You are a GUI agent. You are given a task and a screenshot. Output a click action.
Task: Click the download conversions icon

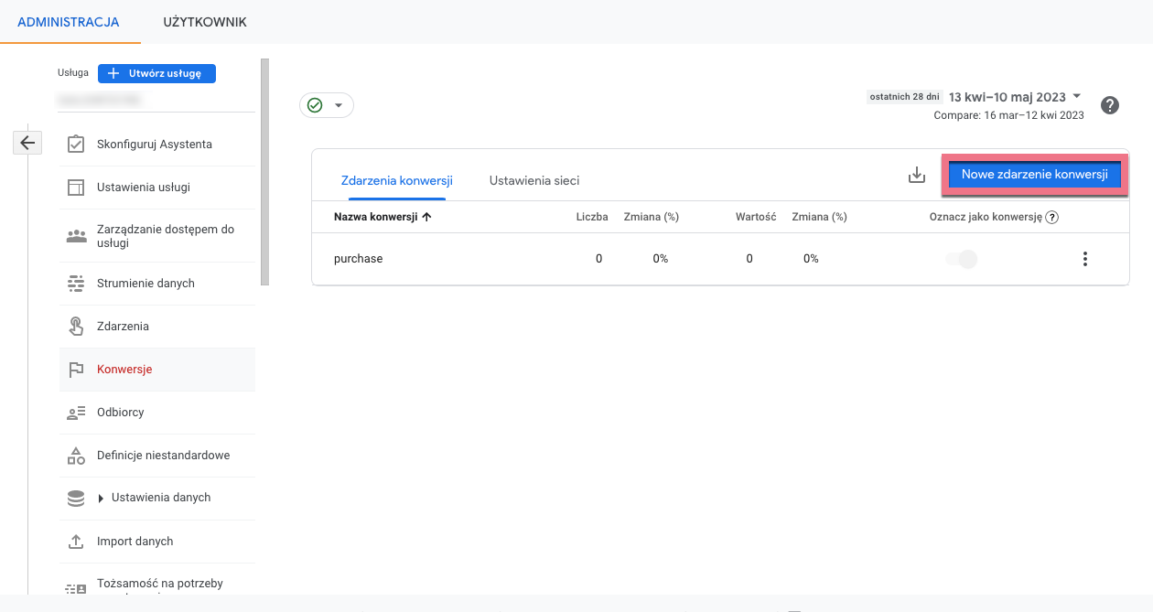(x=917, y=176)
